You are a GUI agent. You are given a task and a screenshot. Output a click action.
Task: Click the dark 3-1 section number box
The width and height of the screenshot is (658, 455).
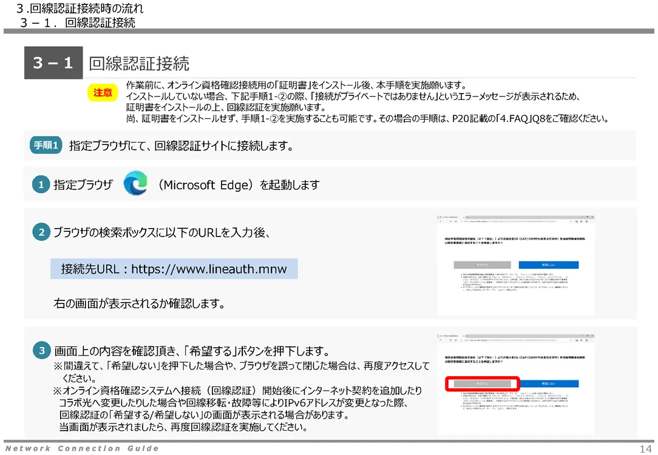pyautogui.click(x=53, y=63)
